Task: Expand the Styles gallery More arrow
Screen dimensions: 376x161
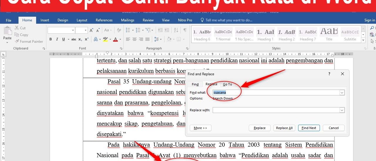Action: click(363, 40)
